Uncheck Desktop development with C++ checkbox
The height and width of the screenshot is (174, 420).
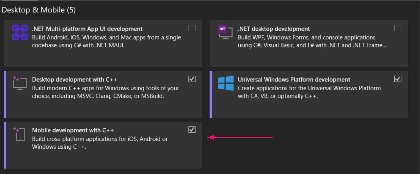[192, 79]
